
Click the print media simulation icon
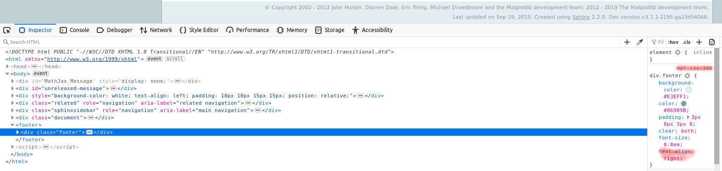(x=712, y=42)
